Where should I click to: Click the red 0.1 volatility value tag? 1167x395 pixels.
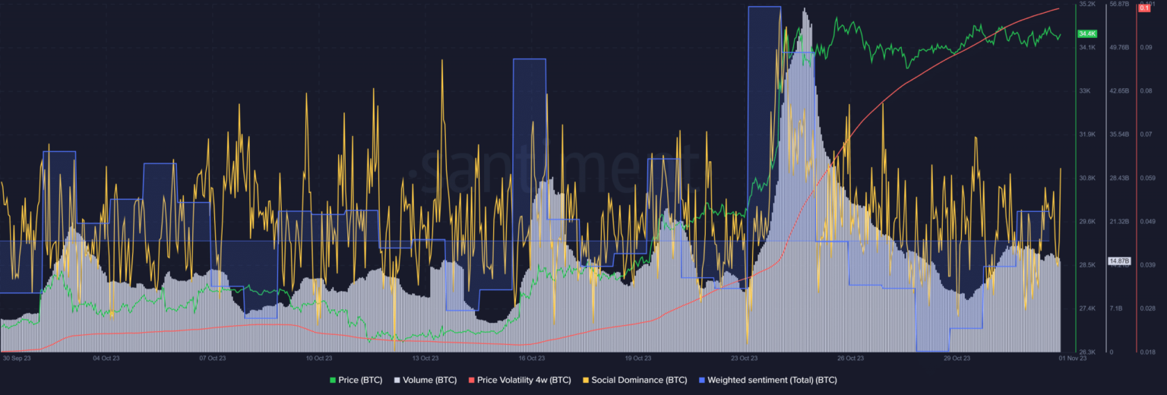1144,8
